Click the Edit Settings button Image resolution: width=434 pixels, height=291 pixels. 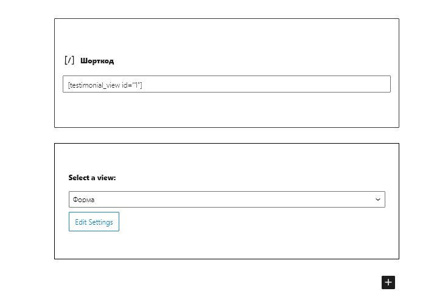click(94, 222)
